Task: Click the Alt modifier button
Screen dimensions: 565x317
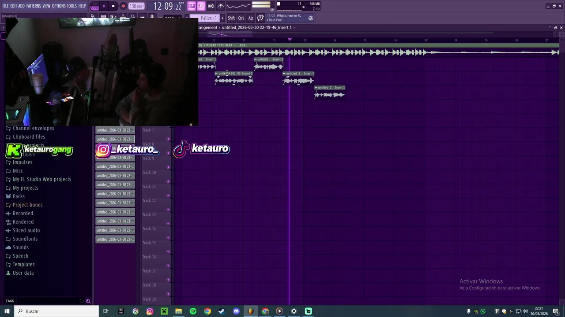Action: click(251, 18)
